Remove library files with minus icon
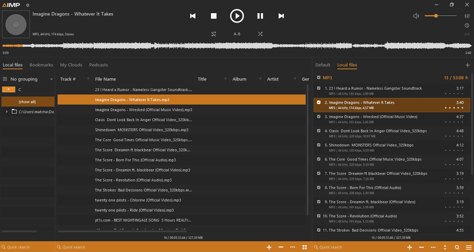 pos(281,247)
